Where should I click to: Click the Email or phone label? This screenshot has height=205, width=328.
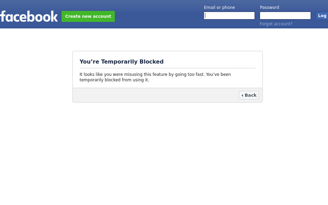click(x=219, y=7)
